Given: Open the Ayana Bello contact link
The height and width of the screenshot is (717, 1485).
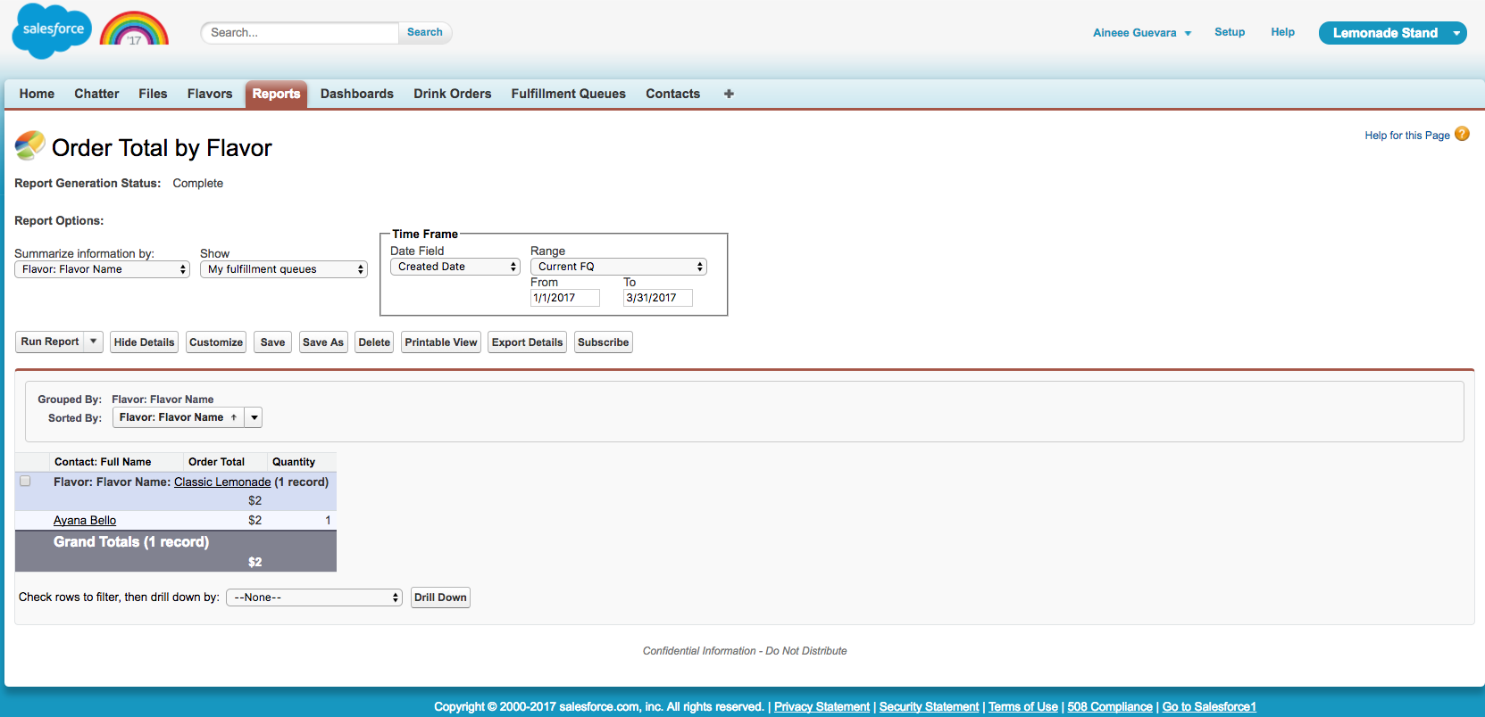Looking at the screenshot, I should tap(85, 520).
